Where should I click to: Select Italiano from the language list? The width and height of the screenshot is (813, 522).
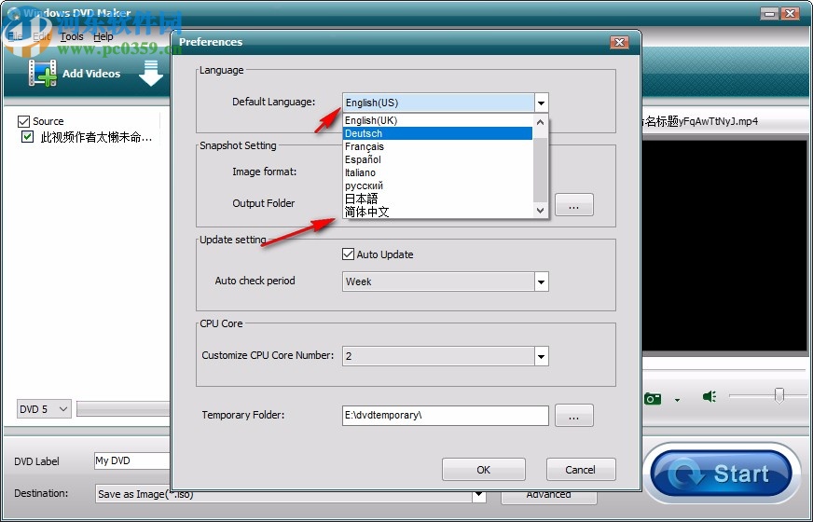[437, 172]
